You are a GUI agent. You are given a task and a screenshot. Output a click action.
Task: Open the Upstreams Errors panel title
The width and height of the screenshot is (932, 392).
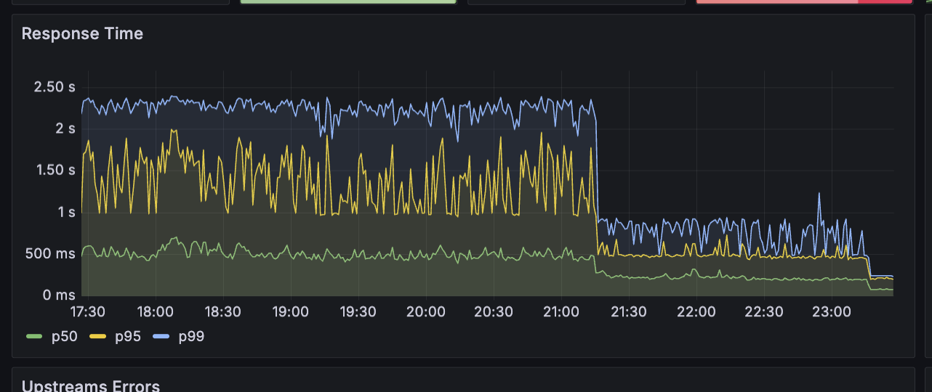[91, 385]
